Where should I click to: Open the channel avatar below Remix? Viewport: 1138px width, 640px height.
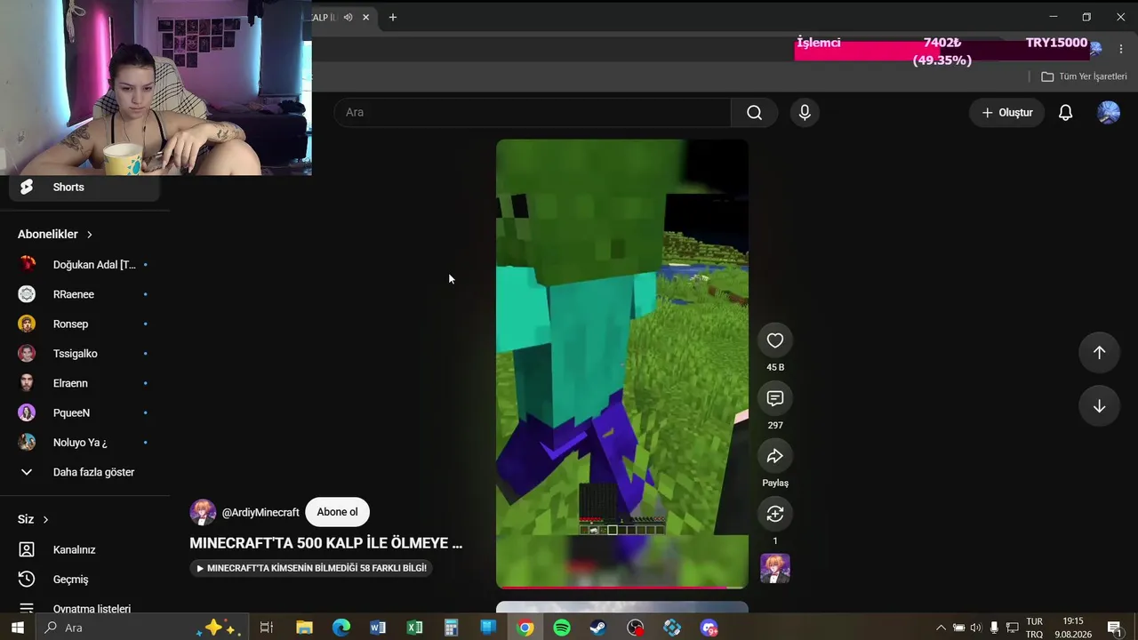point(775,568)
